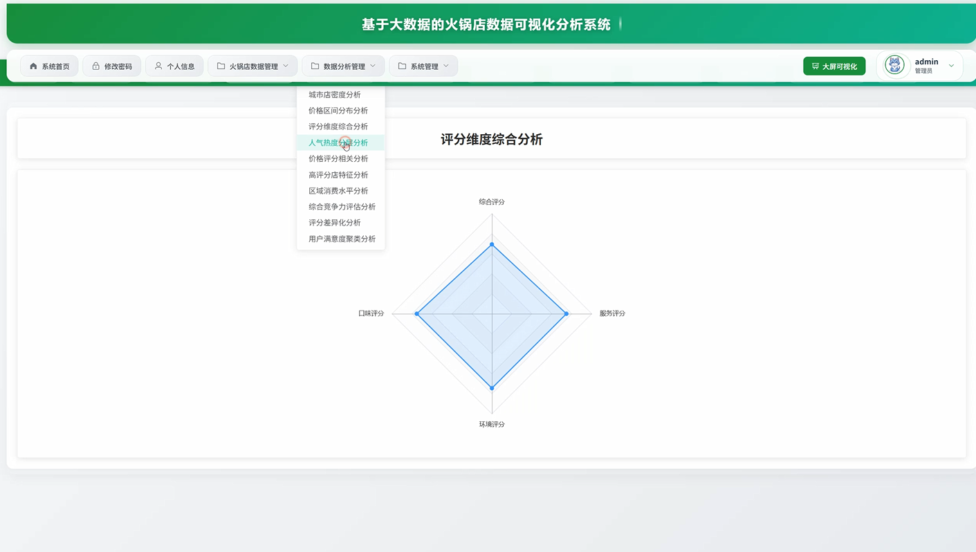
Task: Open the 大屏可视化 text
Action: tap(840, 66)
